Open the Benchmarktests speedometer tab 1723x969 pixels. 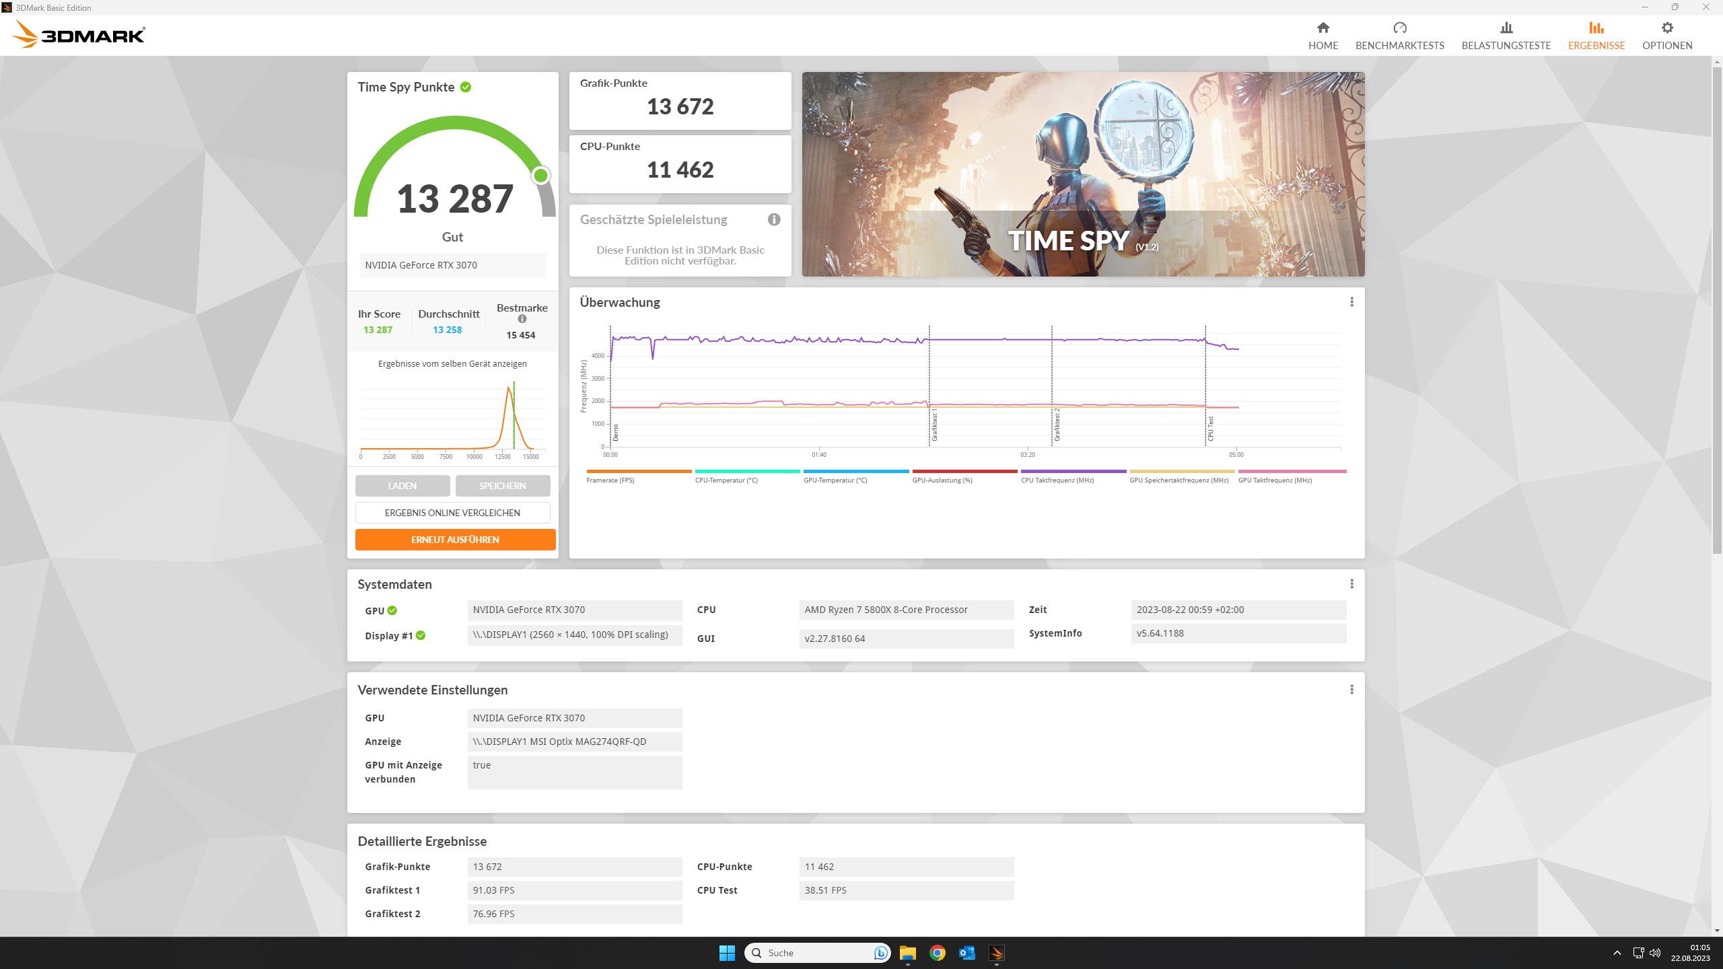(x=1399, y=28)
